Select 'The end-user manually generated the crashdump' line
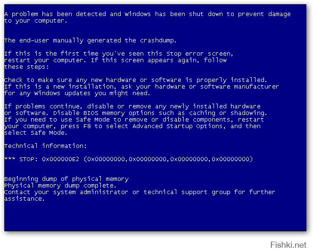Viewport: 313px width, 252px height. (91, 41)
